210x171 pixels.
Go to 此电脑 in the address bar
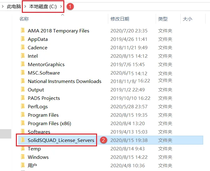coord(14,6)
